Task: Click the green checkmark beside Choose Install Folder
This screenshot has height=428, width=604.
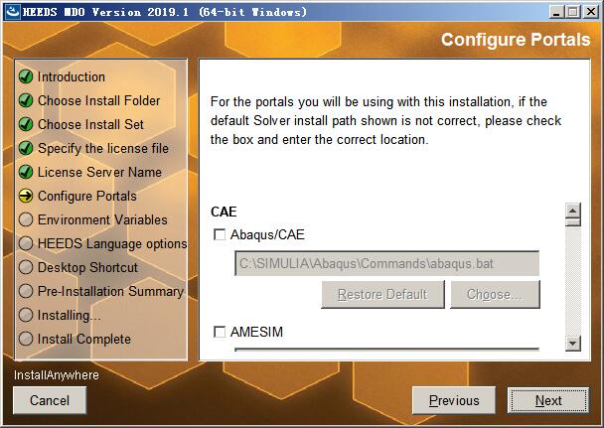Action: (x=26, y=100)
